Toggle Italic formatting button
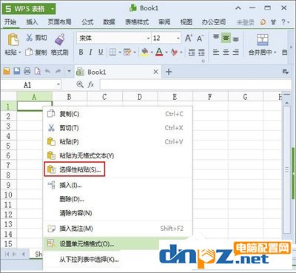 [x=90, y=52]
